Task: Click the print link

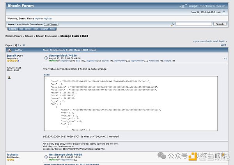Action: pos(223,45)
